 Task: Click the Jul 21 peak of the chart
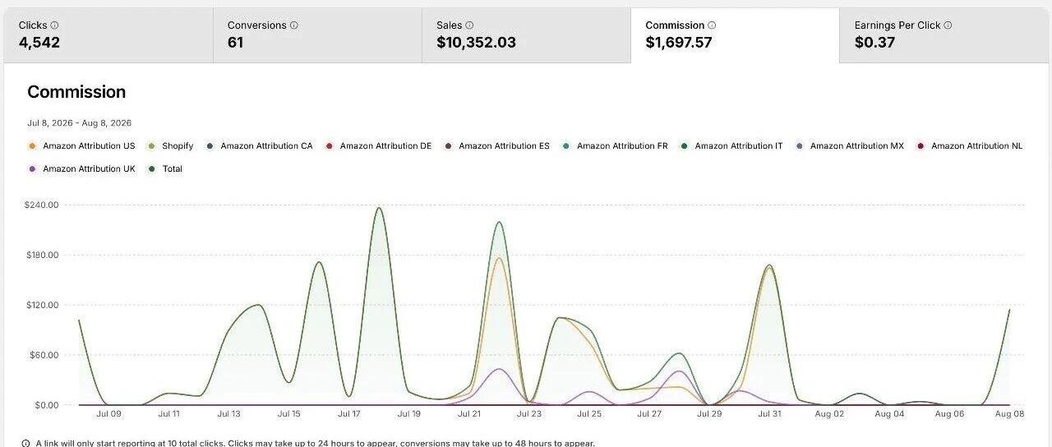point(499,222)
